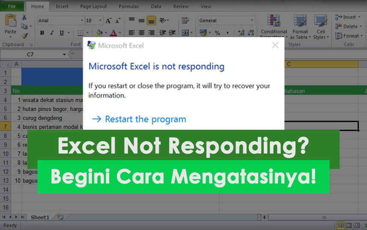Open the Arial font name dropdown
The width and height of the screenshot is (367, 230).
coord(82,20)
